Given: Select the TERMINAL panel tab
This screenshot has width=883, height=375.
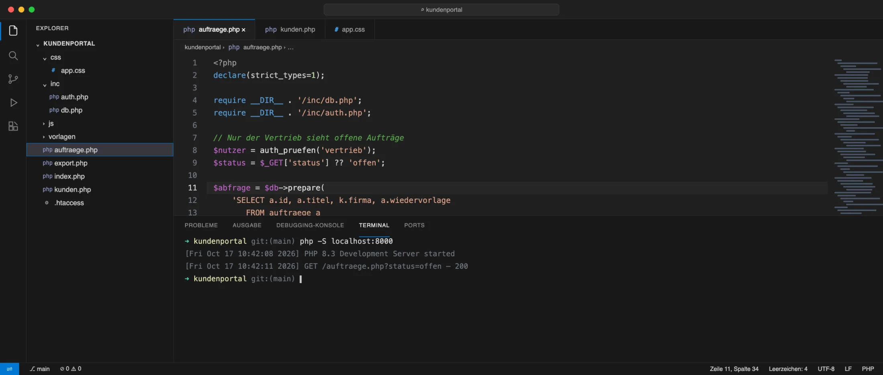Looking at the screenshot, I should point(374,225).
